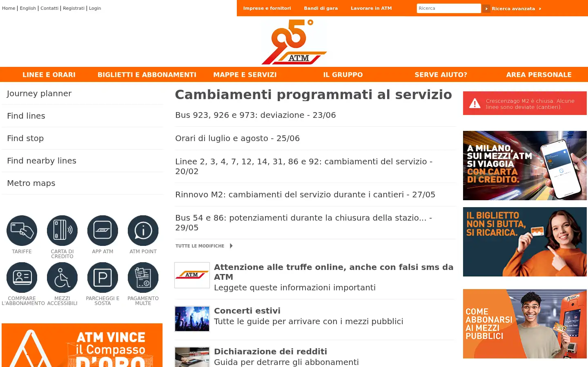
Task: Click the ATM 95° logo
Action: click(294, 42)
